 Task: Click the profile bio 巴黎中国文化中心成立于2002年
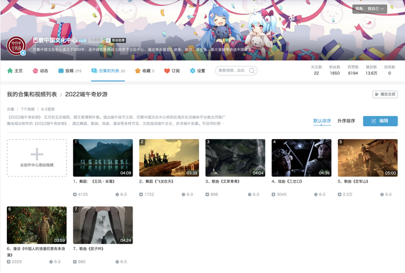pos(142,49)
